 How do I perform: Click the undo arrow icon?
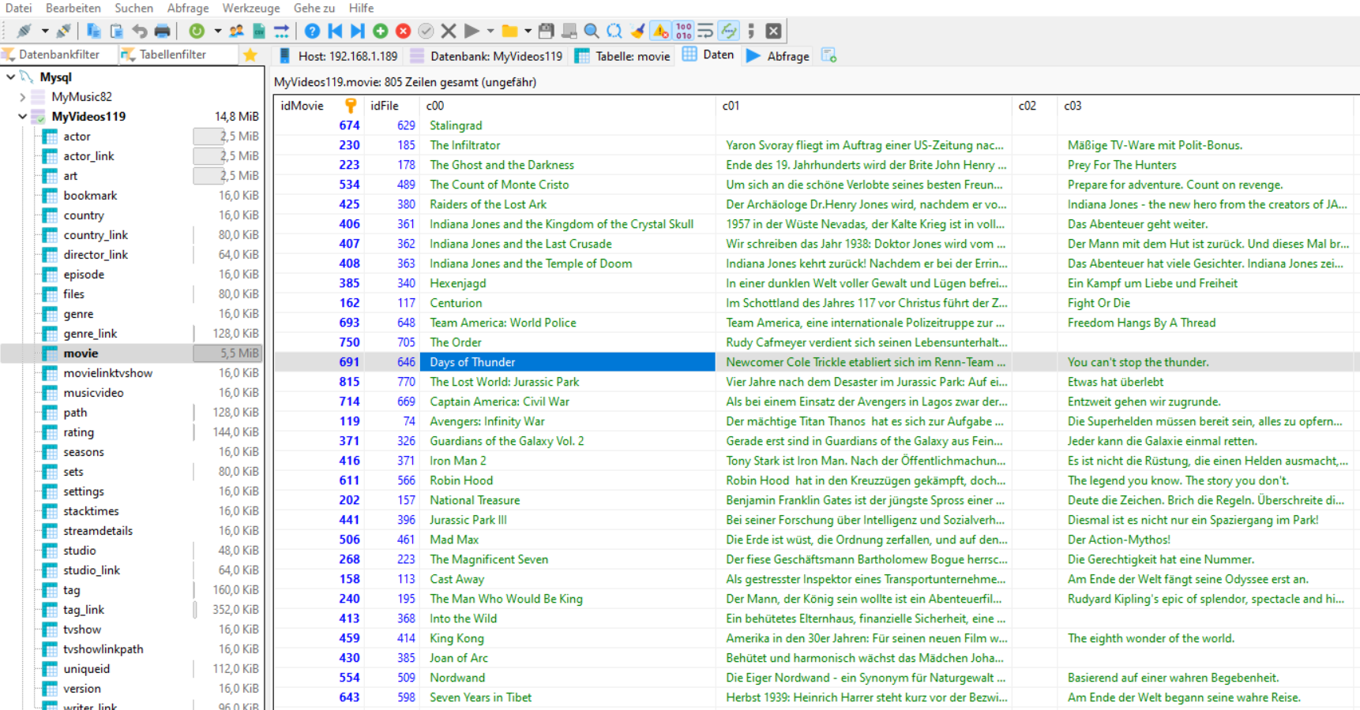(x=139, y=31)
